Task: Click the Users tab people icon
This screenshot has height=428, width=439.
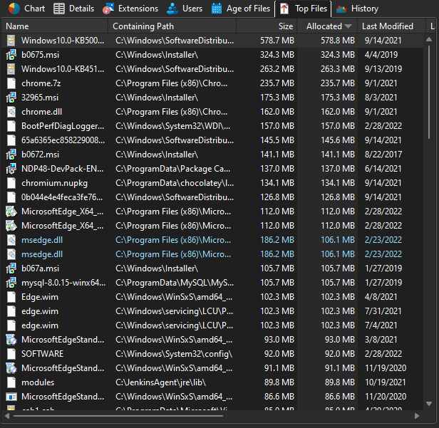Action: (172, 9)
